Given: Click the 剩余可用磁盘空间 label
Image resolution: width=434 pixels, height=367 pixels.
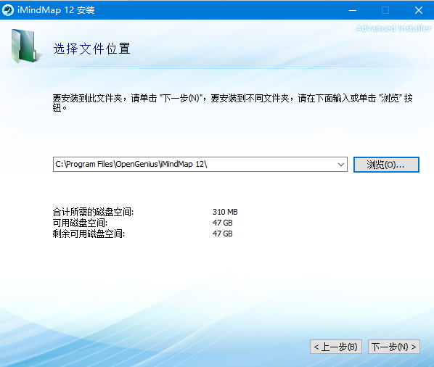Looking at the screenshot, I should pos(89,234).
